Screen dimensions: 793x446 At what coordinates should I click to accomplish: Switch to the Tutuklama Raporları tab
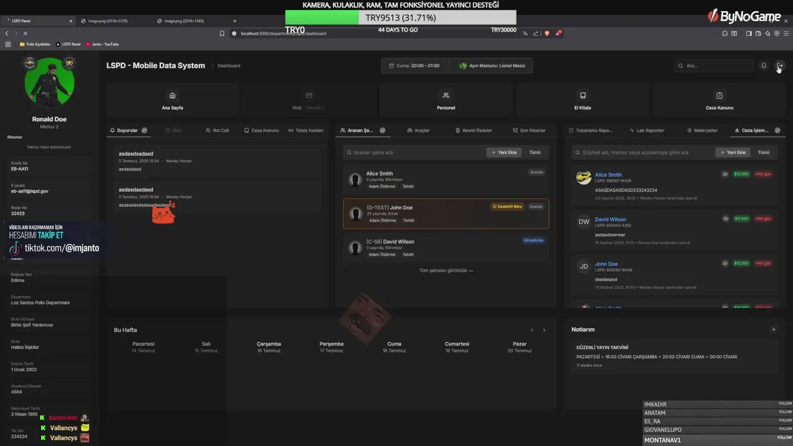[x=592, y=131]
